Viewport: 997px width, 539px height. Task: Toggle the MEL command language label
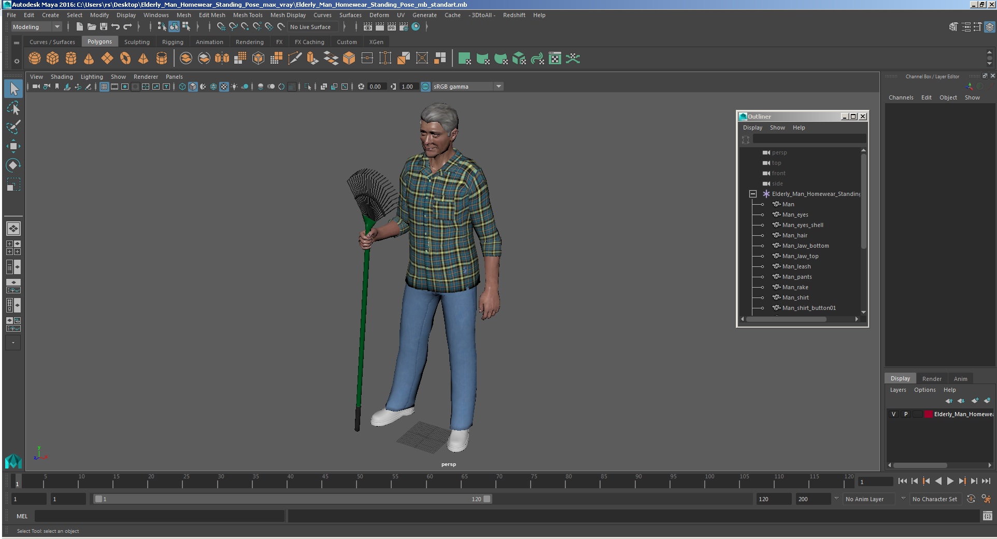(22, 516)
